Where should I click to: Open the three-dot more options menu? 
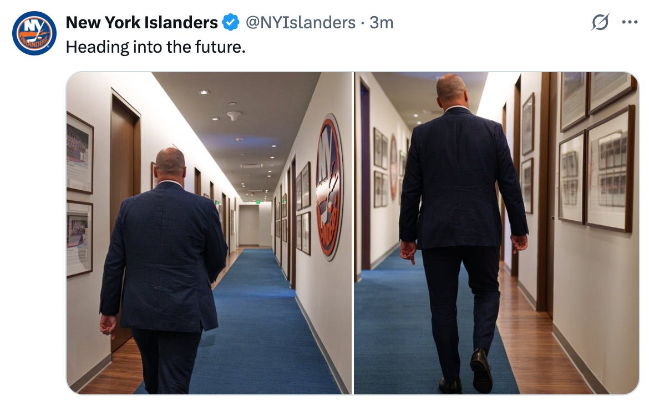click(x=630, y=22)
